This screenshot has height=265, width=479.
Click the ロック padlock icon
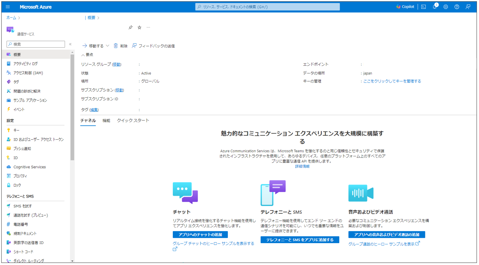9,185
